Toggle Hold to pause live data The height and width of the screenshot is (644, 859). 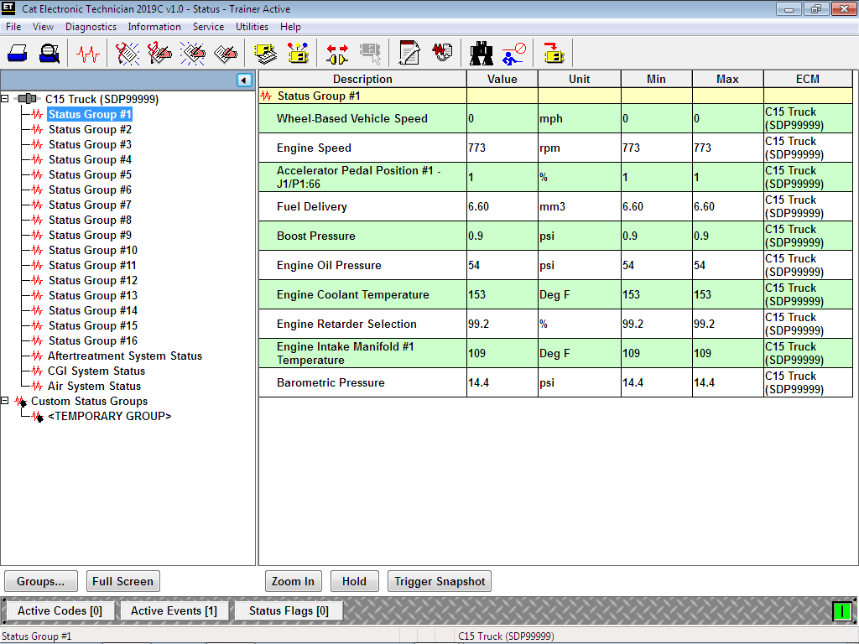point(354,580)
